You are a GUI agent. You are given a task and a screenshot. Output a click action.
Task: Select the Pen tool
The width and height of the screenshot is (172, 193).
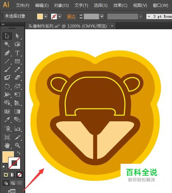click(x=7, y=53)
